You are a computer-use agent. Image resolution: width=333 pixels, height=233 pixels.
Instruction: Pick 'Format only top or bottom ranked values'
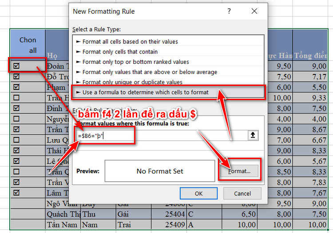[x=168, y=62]
